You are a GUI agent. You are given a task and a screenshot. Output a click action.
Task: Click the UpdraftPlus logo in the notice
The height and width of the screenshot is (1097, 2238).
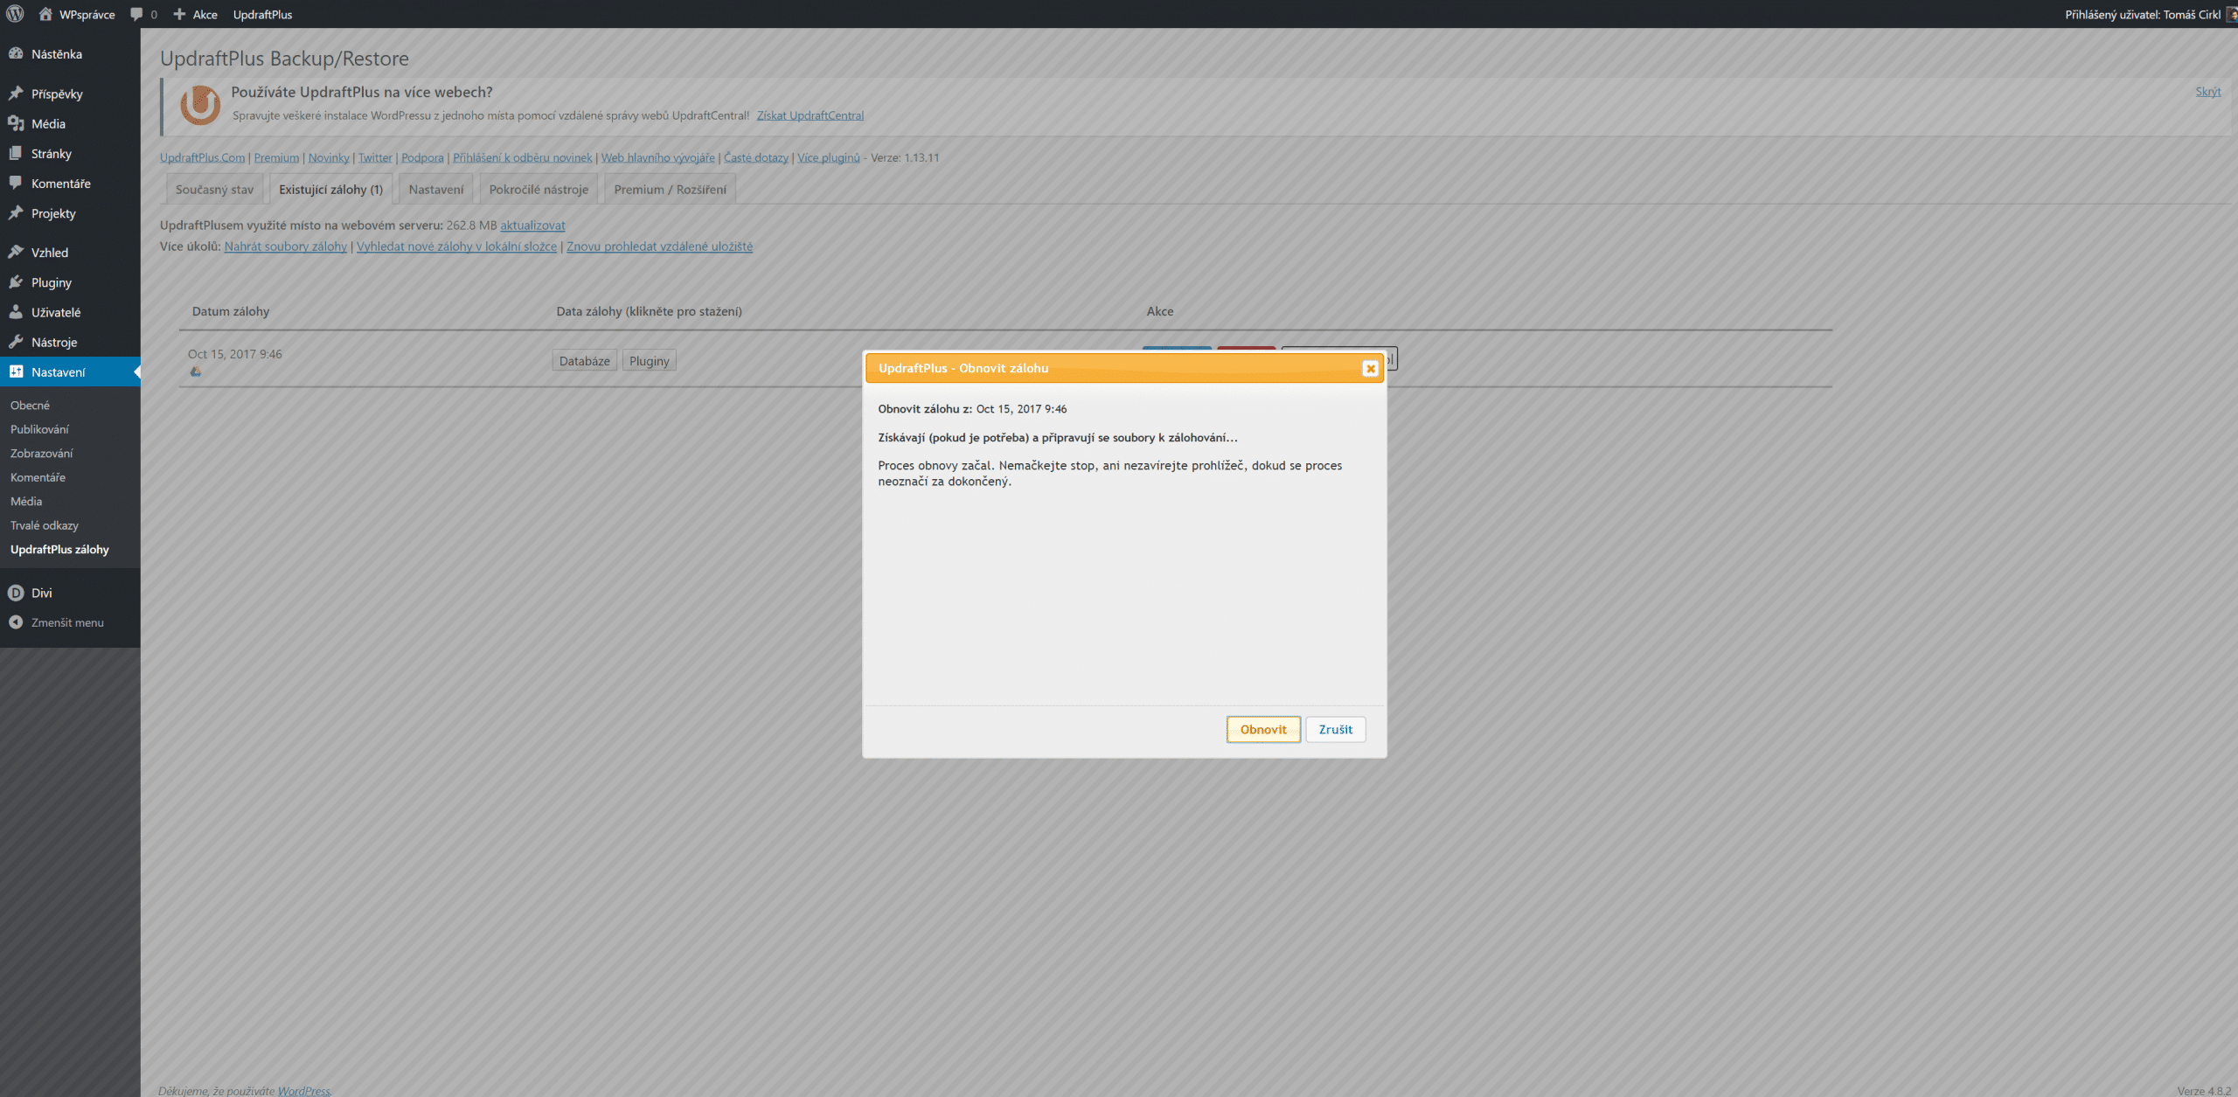point(200,105)
